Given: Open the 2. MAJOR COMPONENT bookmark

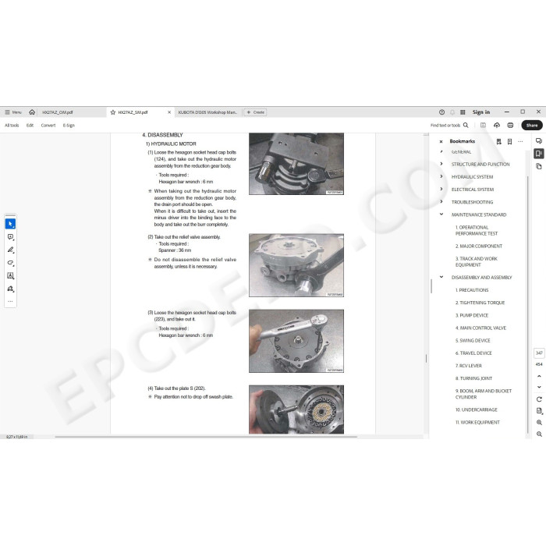Looking at the screenshot, I should tap(478, 246).
